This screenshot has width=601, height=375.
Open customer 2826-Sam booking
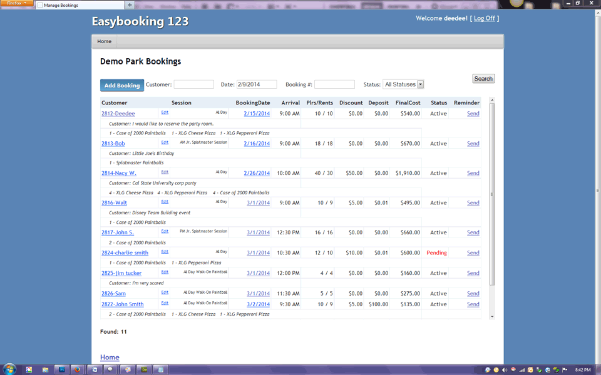click(113, 294)
